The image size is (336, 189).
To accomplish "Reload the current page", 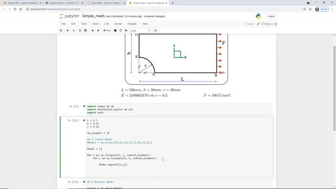I will (x=15, y=9).
